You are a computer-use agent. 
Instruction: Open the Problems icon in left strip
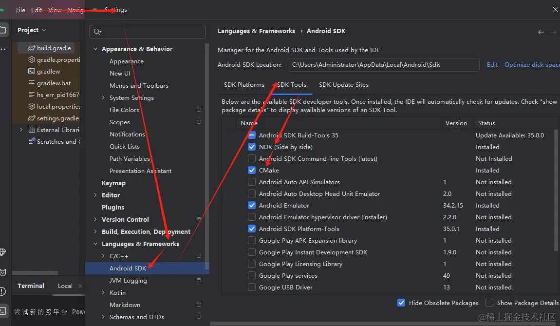tap(2, 291)
